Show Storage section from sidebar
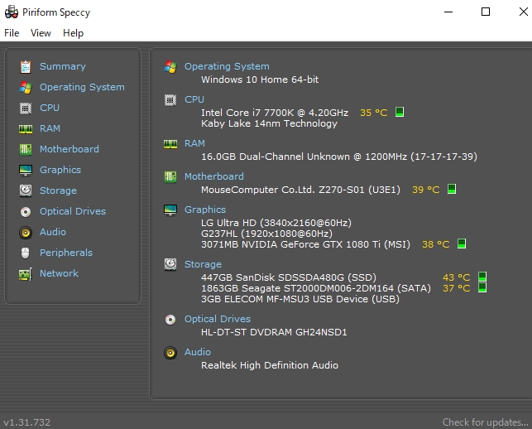 coord(58,190)
